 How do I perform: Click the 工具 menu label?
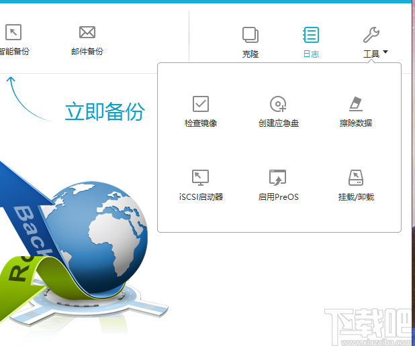coord(371,54)
